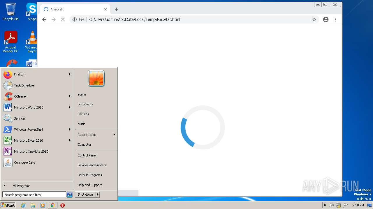The width and height of the screenshot is (373, 209).
Task: Expand CCleaner submenu arrow
Action: (x=70, y=96)
